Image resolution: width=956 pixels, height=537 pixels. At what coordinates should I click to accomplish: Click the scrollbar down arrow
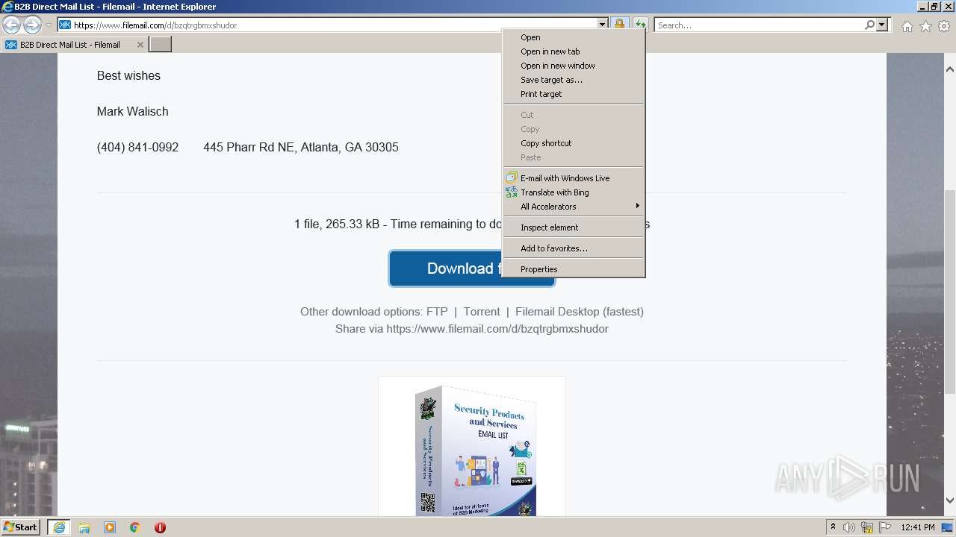tap(950, 500)
